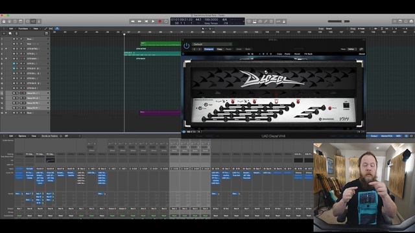This screenshot has height=233, width=415.
Task: Toggle the Cycle mode button
Action: tap(166, 21)
